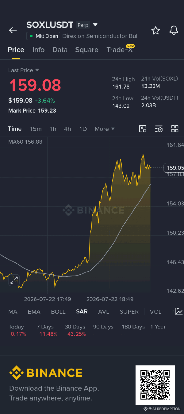Tap the Binance logo in the footer
Screen dimensions: 184x414
pyautogui.click(x=46, y=373)
